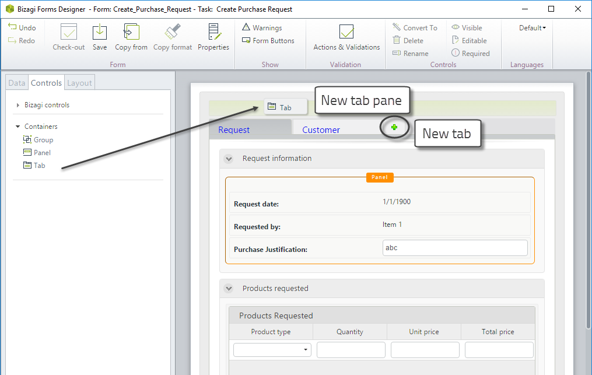592x375 pixels.
Task: Click the Check-out form icon
Action: (x=69, y=31)
